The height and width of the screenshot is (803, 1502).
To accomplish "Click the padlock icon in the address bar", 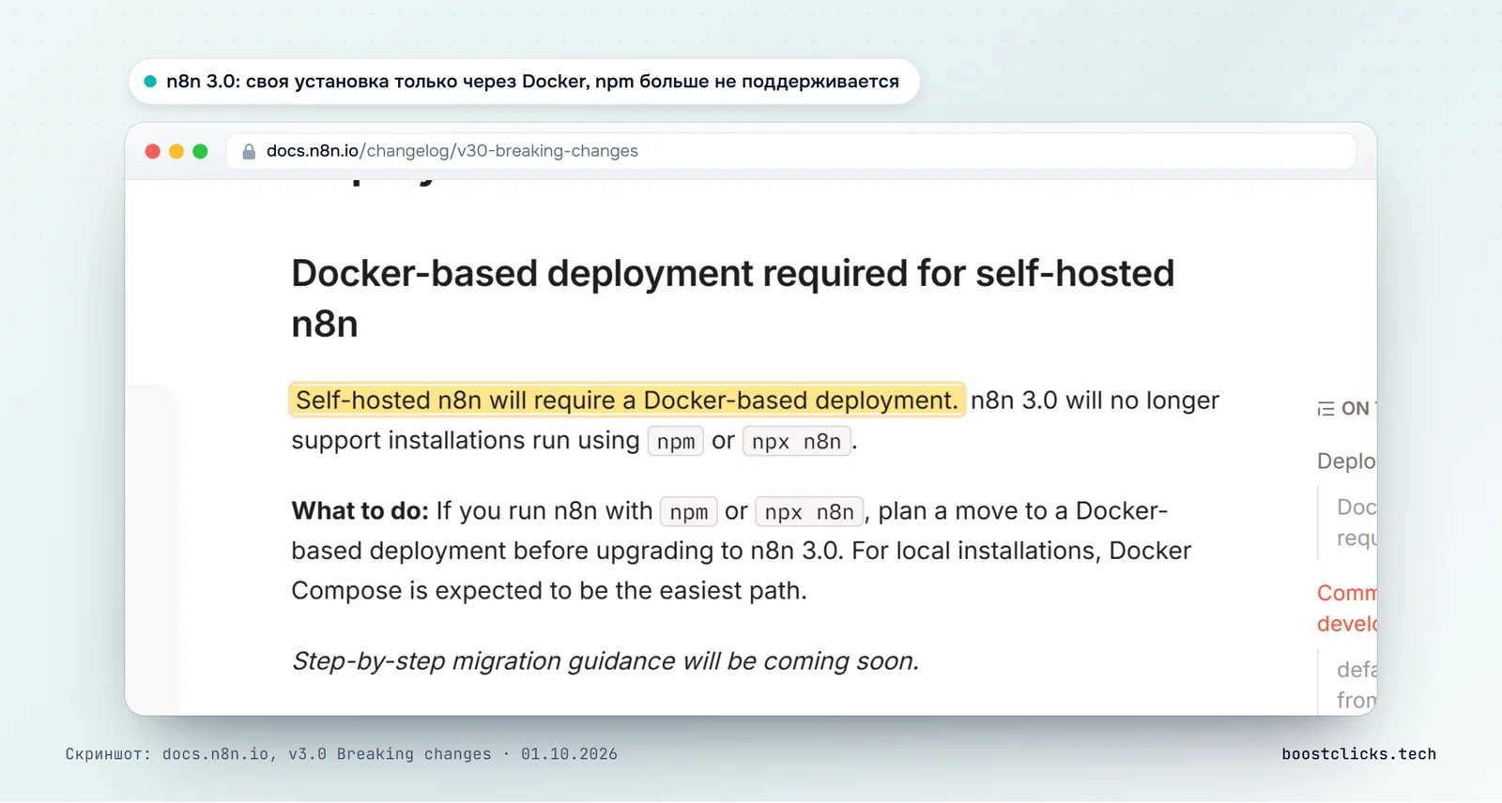I will [x=249, y=151].
